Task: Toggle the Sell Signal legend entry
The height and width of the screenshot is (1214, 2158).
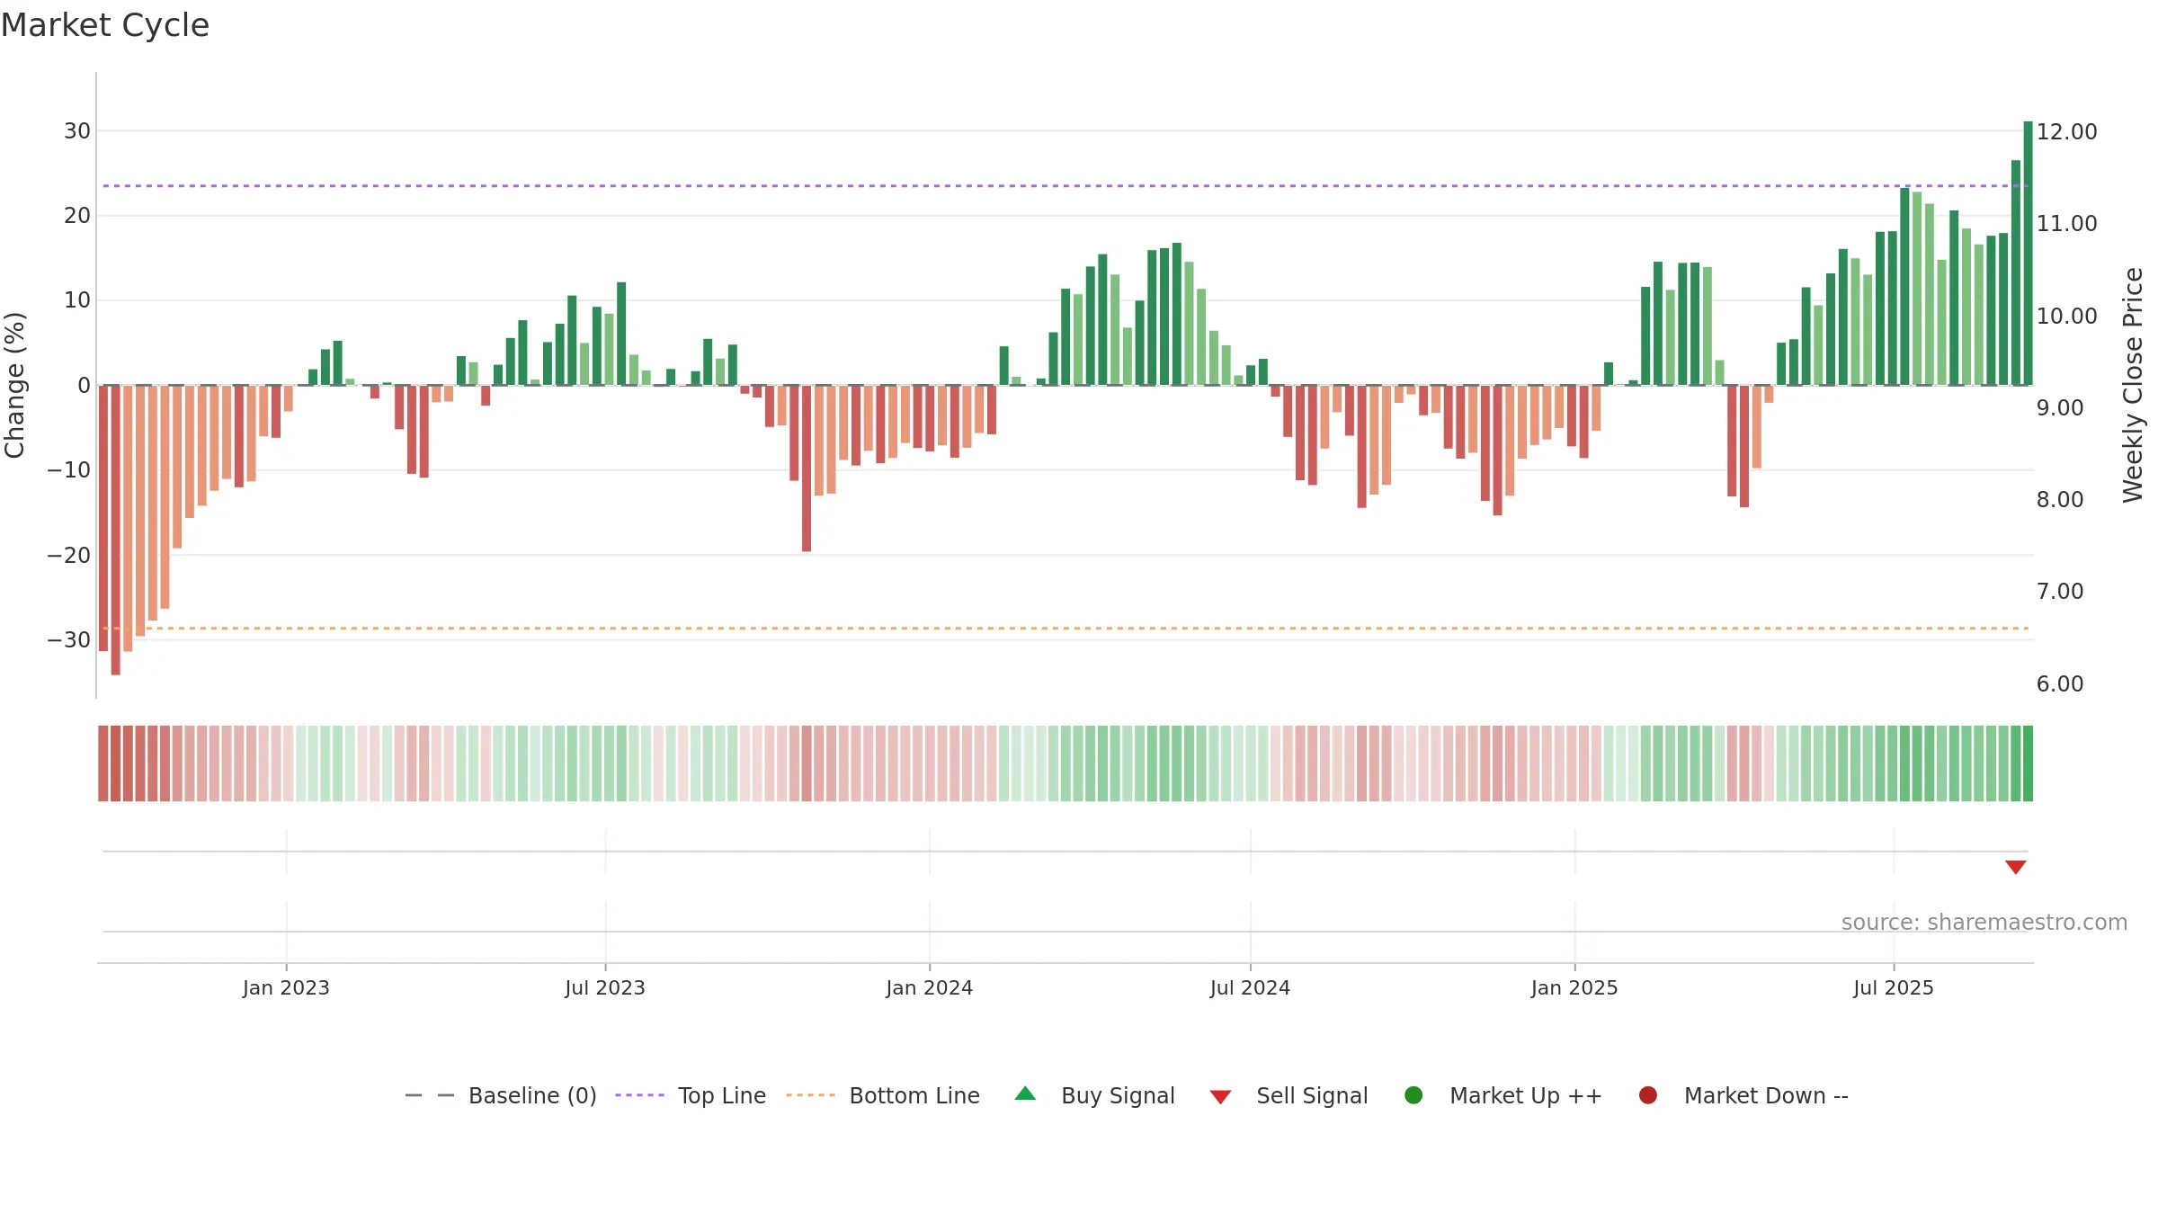Action: (x=1289, y=1095)
